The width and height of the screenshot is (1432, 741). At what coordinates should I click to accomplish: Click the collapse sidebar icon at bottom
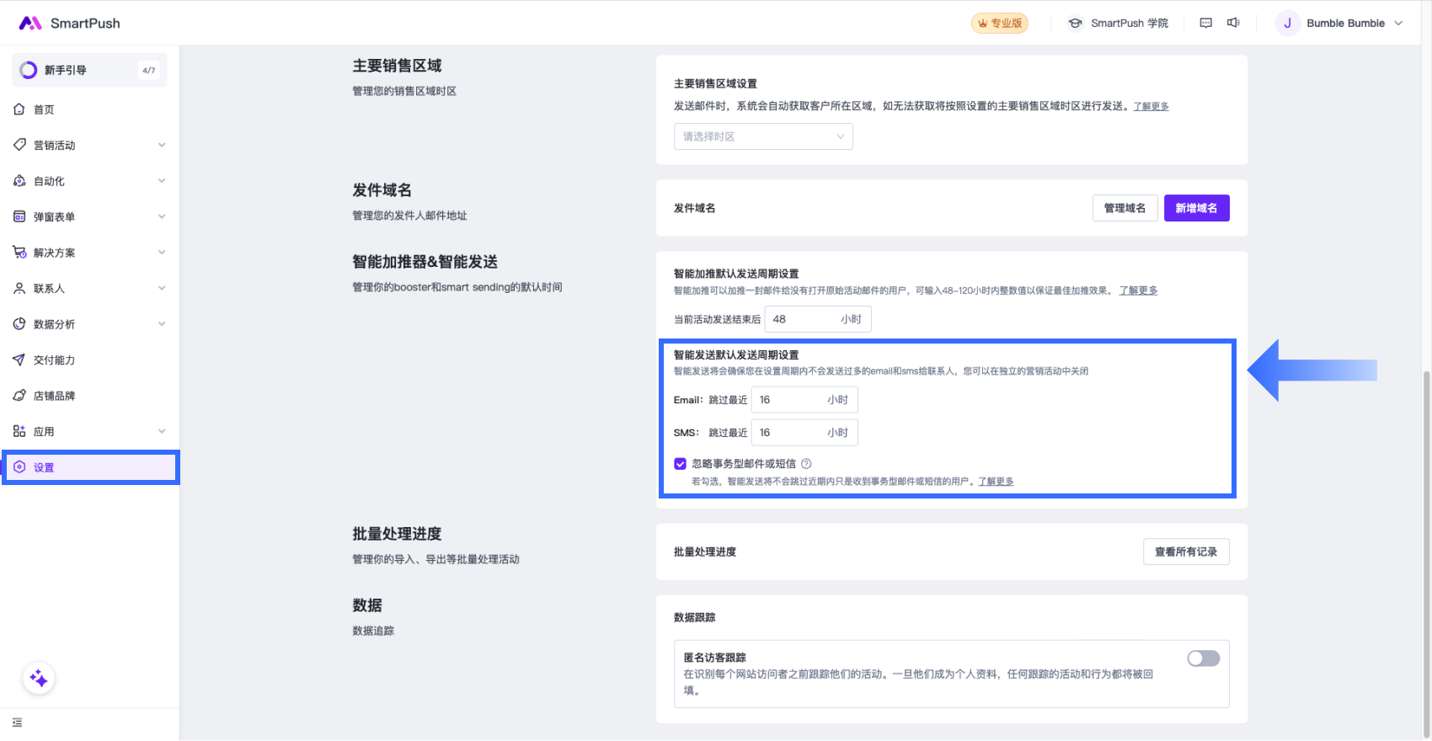[18, 722]
